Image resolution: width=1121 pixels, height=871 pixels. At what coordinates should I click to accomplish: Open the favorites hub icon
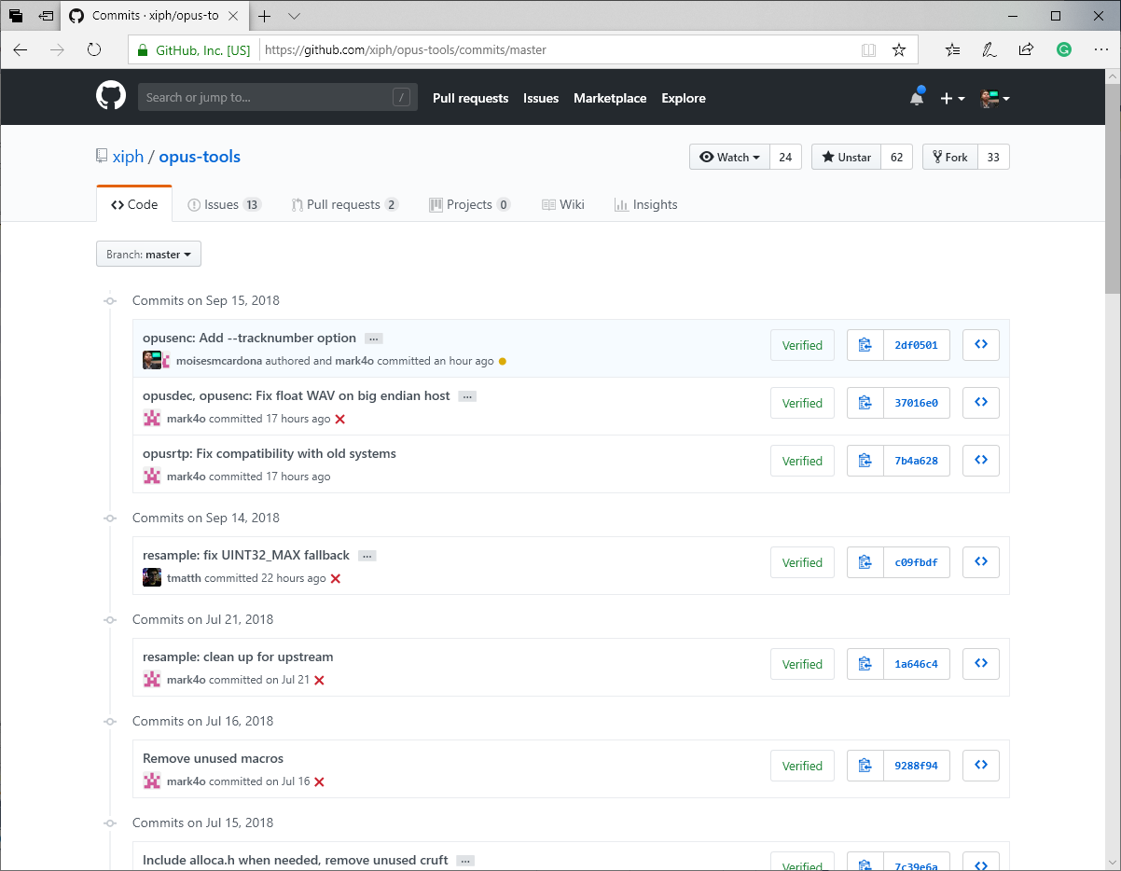point(952,50)
